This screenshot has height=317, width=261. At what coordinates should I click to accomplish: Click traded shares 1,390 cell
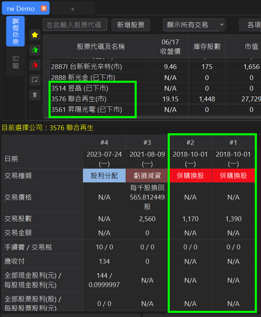click(233, 219)
